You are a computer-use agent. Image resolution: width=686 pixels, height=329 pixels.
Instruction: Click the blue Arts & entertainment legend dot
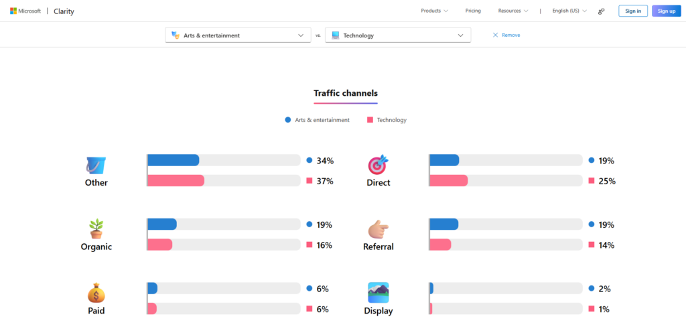[288, 120]
